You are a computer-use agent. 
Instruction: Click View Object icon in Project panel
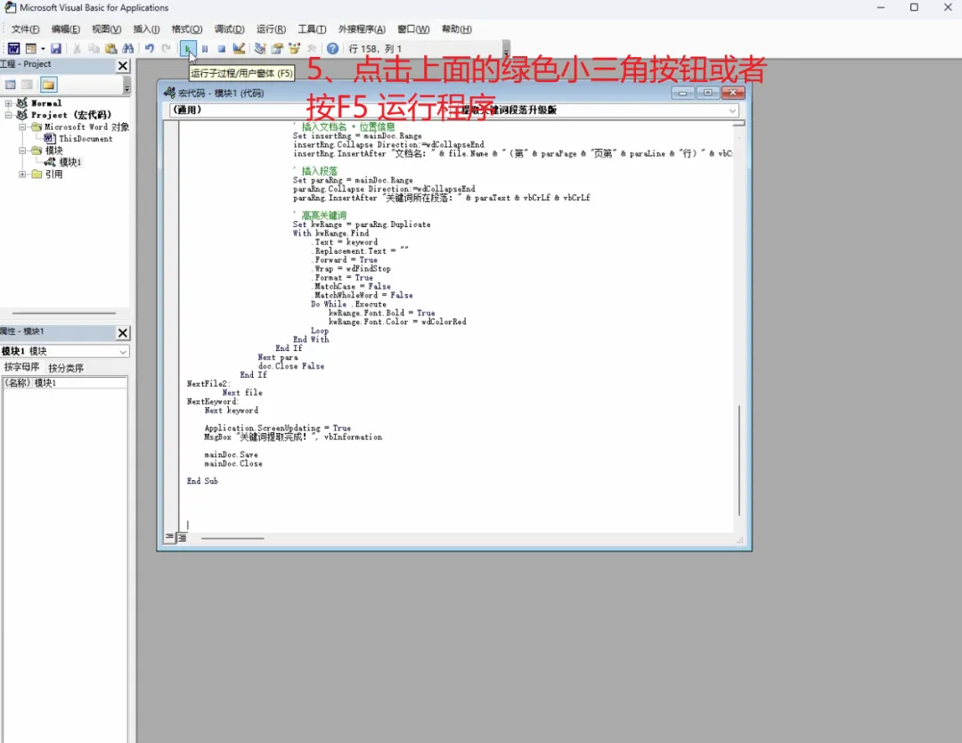[27, 85]
